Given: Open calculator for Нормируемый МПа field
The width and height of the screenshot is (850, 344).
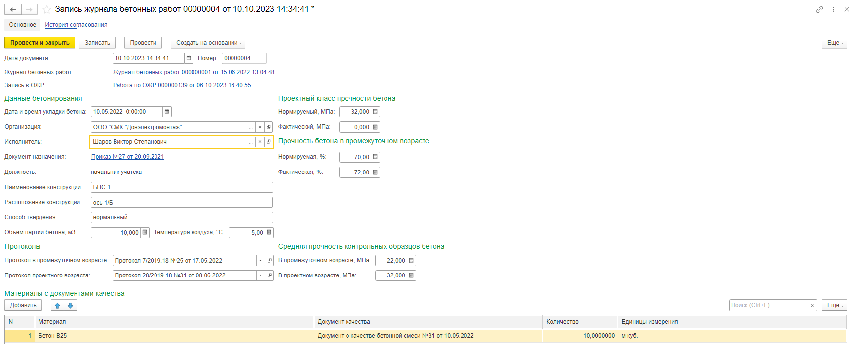Looking at the screenshot, I should pyautogui.click(x=375, y=112).
